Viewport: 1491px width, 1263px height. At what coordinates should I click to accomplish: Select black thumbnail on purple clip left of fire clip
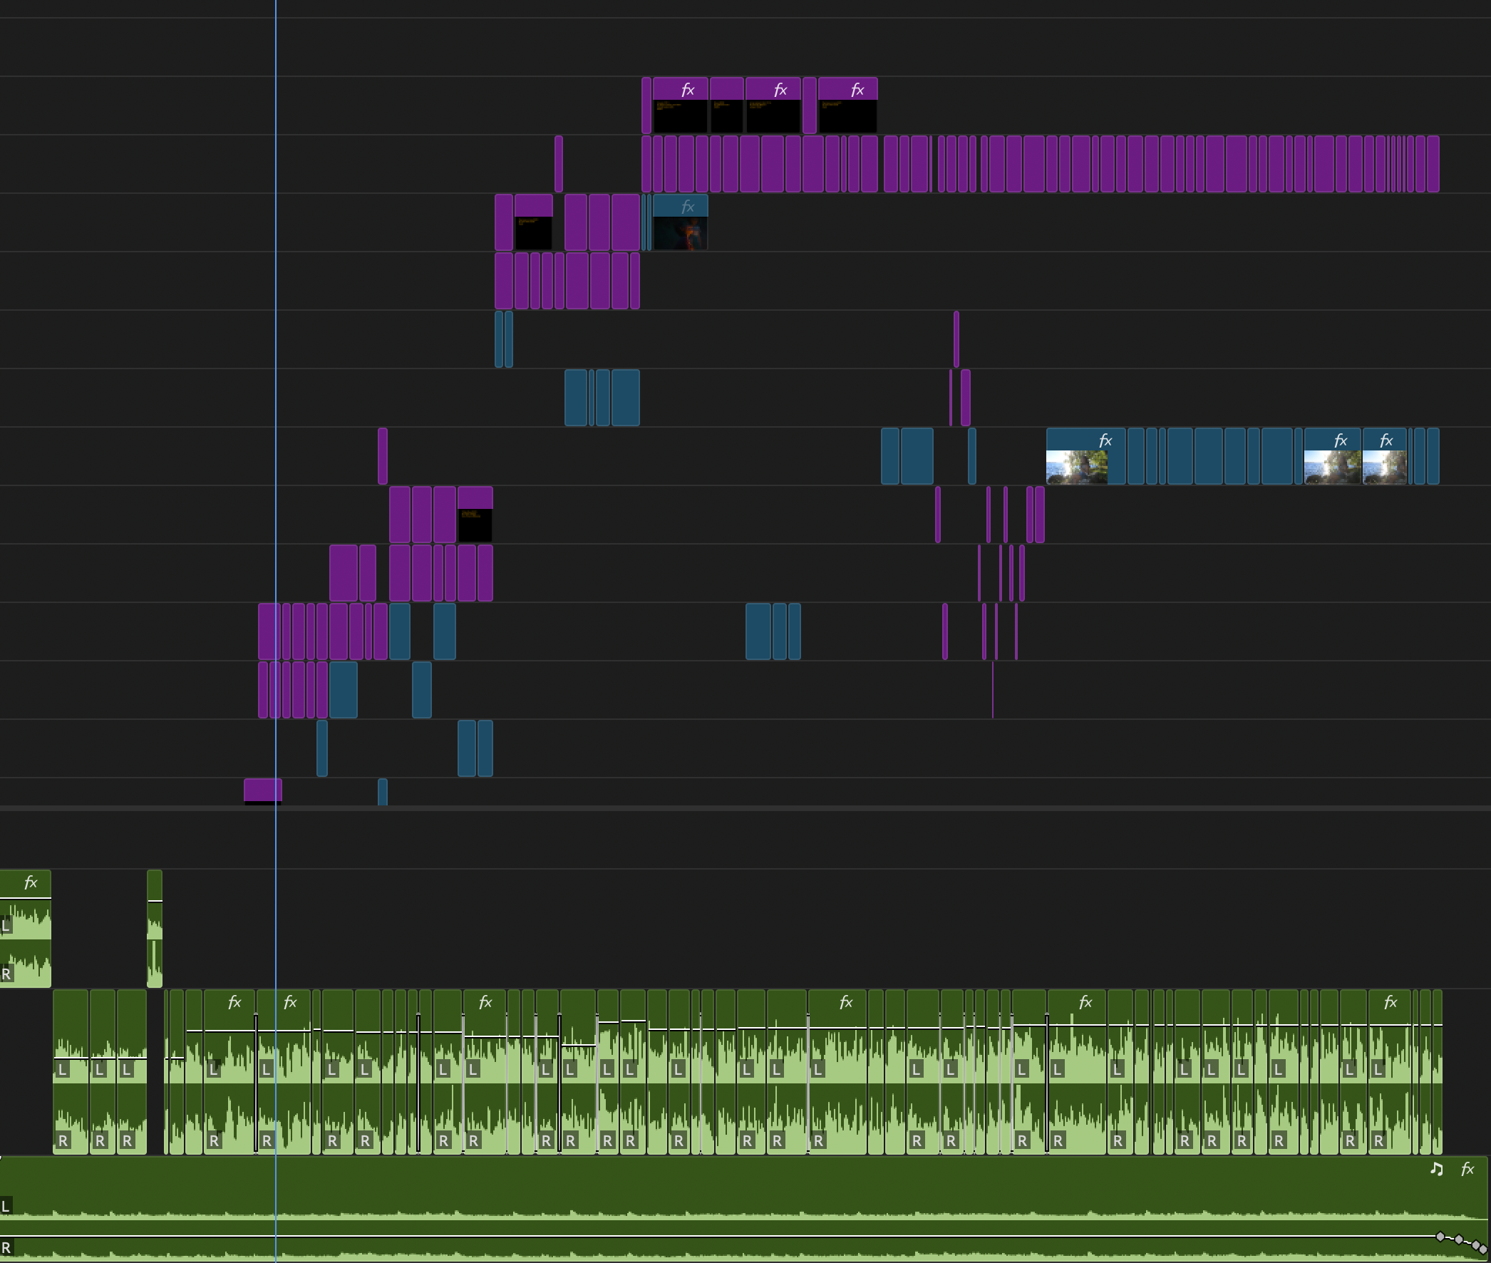[x=533, y=233]
